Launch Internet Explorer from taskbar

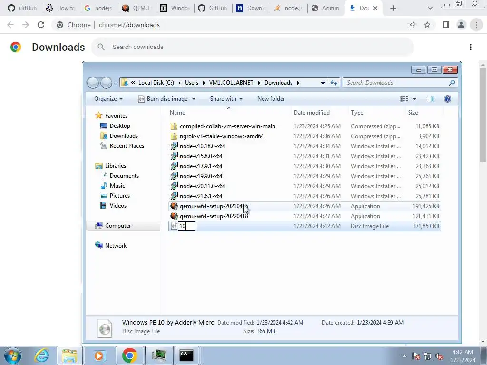(42, 355)
